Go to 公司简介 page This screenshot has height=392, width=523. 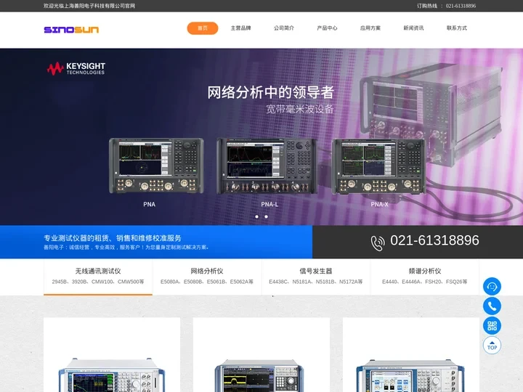284,28
